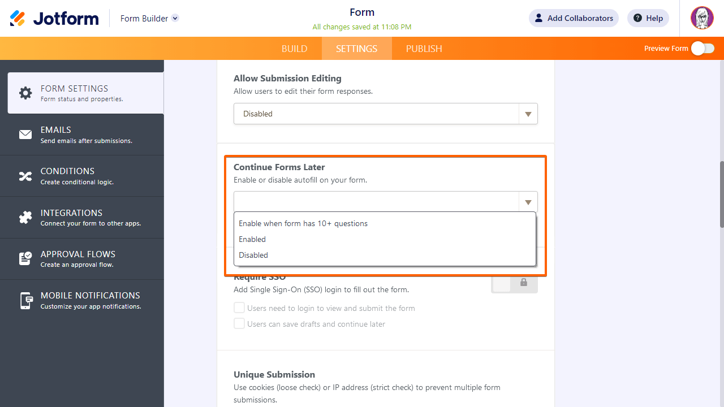Open the user profile avatar
Image resolution: width=724 pixels, height=407 pixels.
[702, 18]
